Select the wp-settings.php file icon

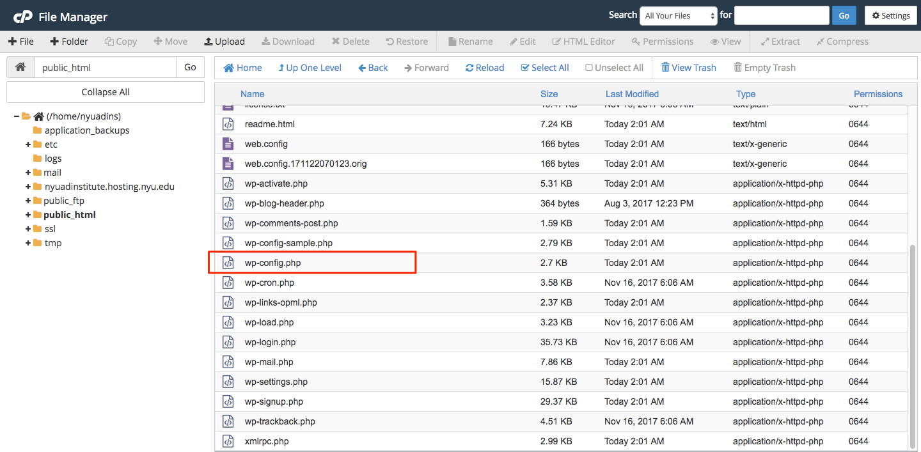tap(228, 382)
